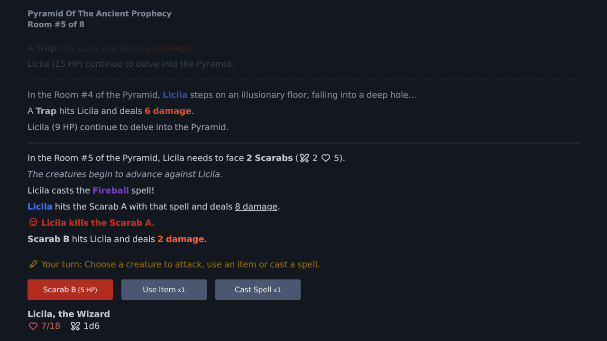Click the underlined "8 damage" text
Viewport: 607px width, 341px height.
click(256, 206)
